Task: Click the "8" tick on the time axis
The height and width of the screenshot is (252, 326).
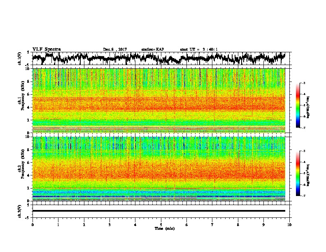Action: [x=238, y=225]
